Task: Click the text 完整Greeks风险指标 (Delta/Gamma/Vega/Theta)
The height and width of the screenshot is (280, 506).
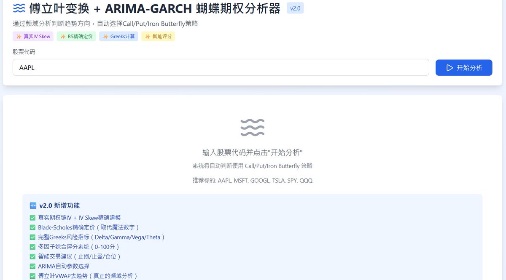Action: point(101,237)
